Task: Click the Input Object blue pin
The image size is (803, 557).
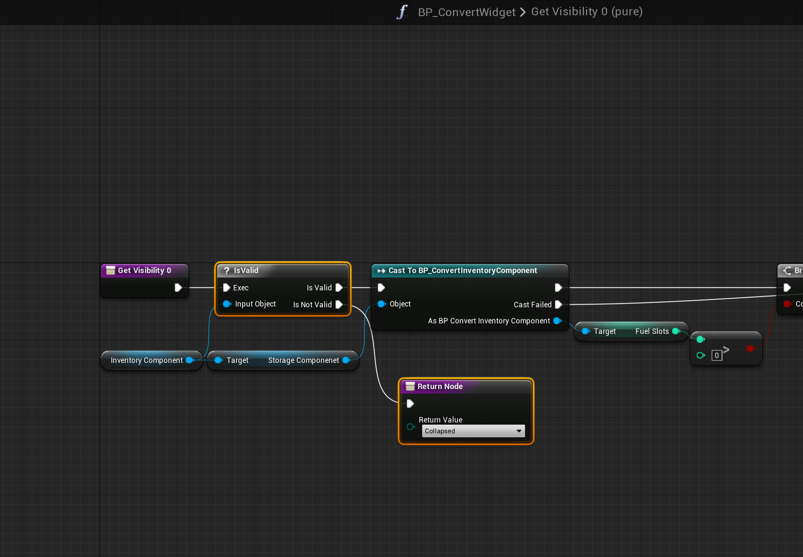Action: tap(227, 304)
